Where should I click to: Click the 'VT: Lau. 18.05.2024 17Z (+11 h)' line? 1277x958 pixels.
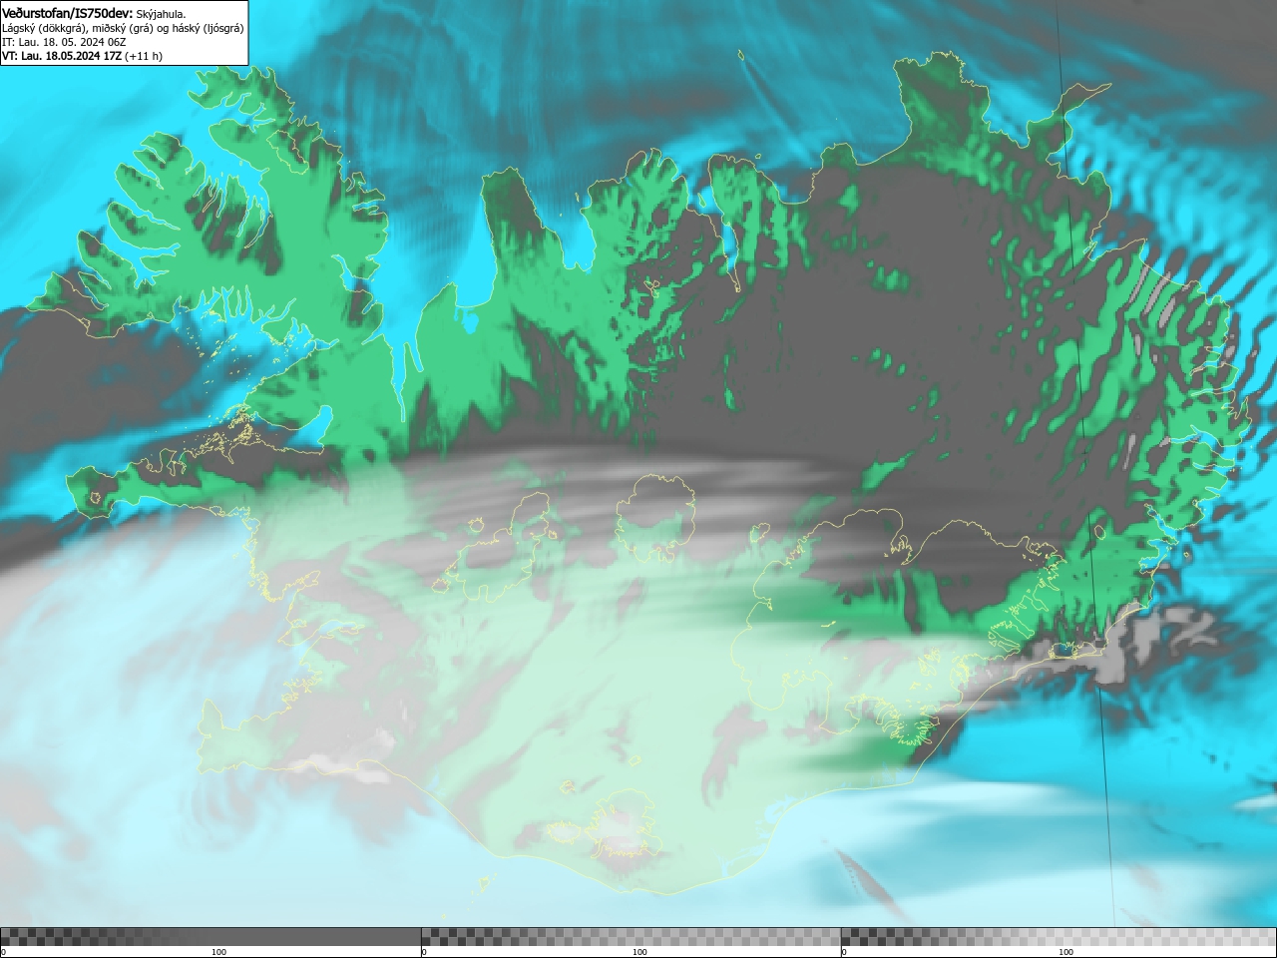[82, 56]
